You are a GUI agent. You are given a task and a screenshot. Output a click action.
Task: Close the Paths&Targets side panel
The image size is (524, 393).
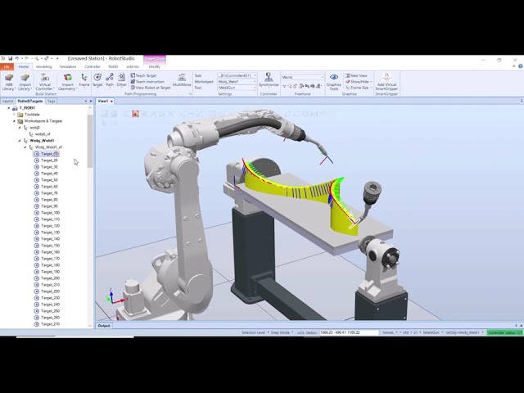[91, 101]
